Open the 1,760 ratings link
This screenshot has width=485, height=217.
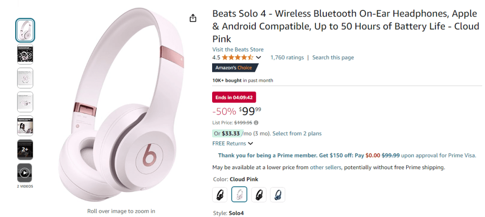(287, 58)
